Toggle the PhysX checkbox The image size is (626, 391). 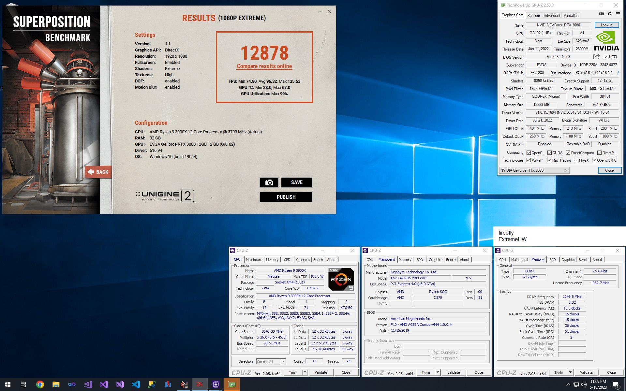coord(576,160)
